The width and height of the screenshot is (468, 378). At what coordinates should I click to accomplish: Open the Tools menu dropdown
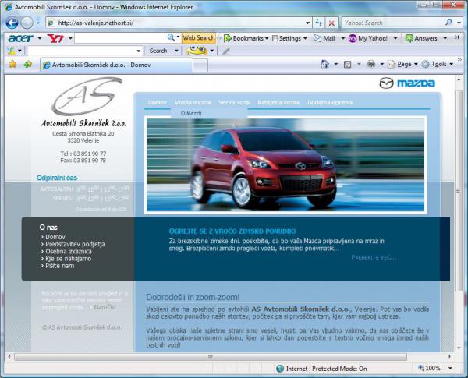[x=441, y=64]
